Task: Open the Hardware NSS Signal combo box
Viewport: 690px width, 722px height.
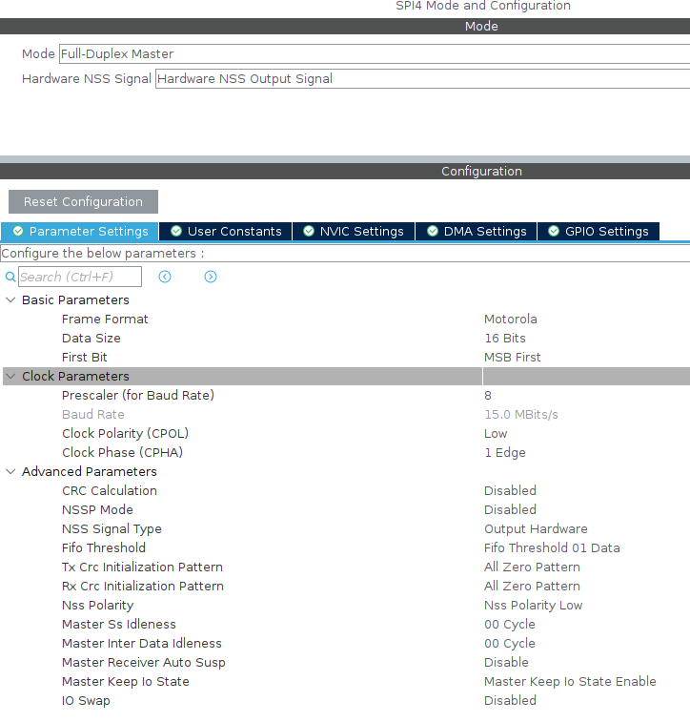Action: tap(423, 79)
